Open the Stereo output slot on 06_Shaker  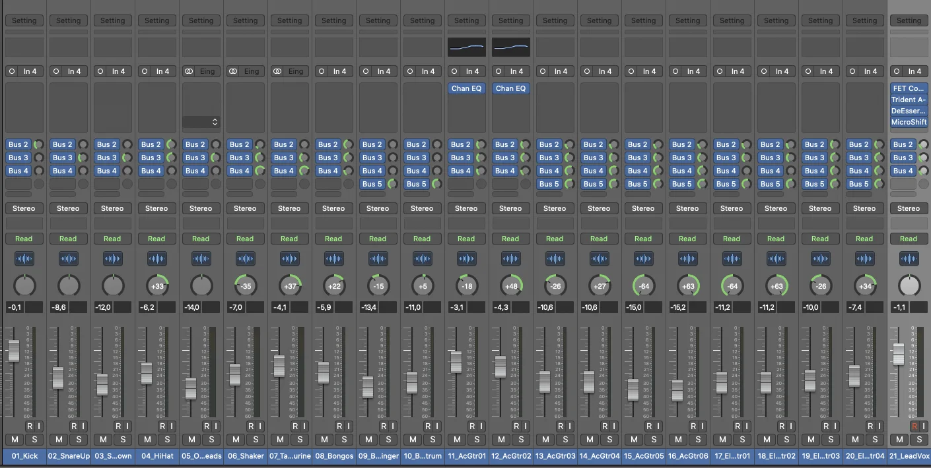(x=245, y=208)
